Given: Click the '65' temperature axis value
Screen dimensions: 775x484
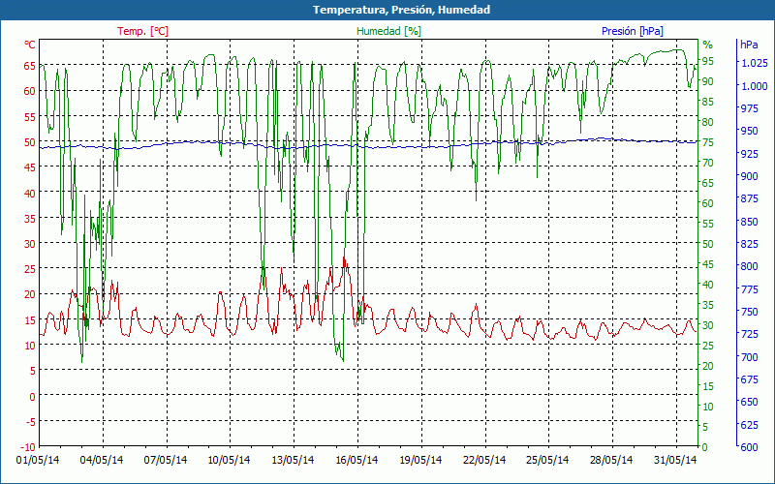Looking at the screenshot, I should [30, 66].
